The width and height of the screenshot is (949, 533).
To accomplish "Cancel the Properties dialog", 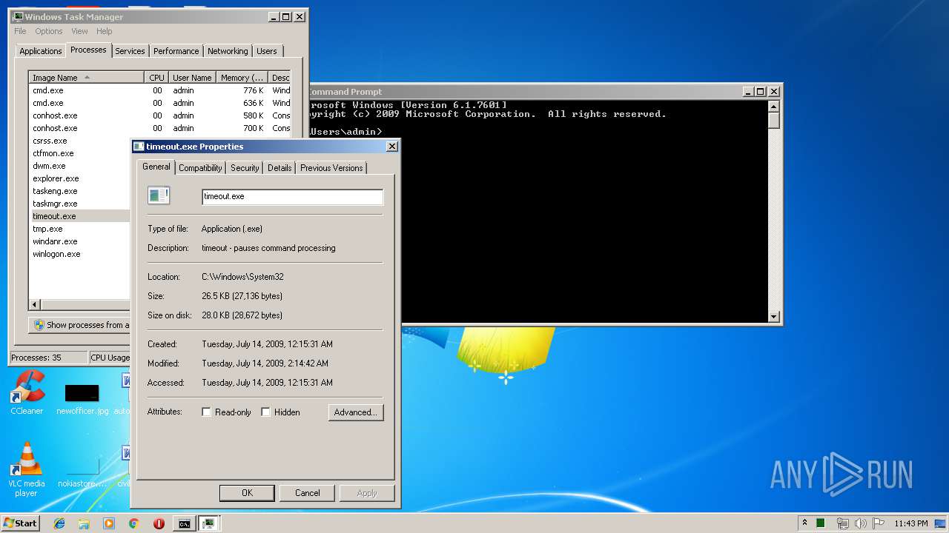I will coord(308,493).
